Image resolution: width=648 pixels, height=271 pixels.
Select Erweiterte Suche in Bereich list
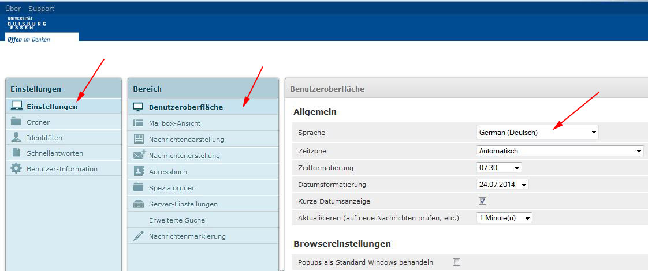(x=177, y=220)
